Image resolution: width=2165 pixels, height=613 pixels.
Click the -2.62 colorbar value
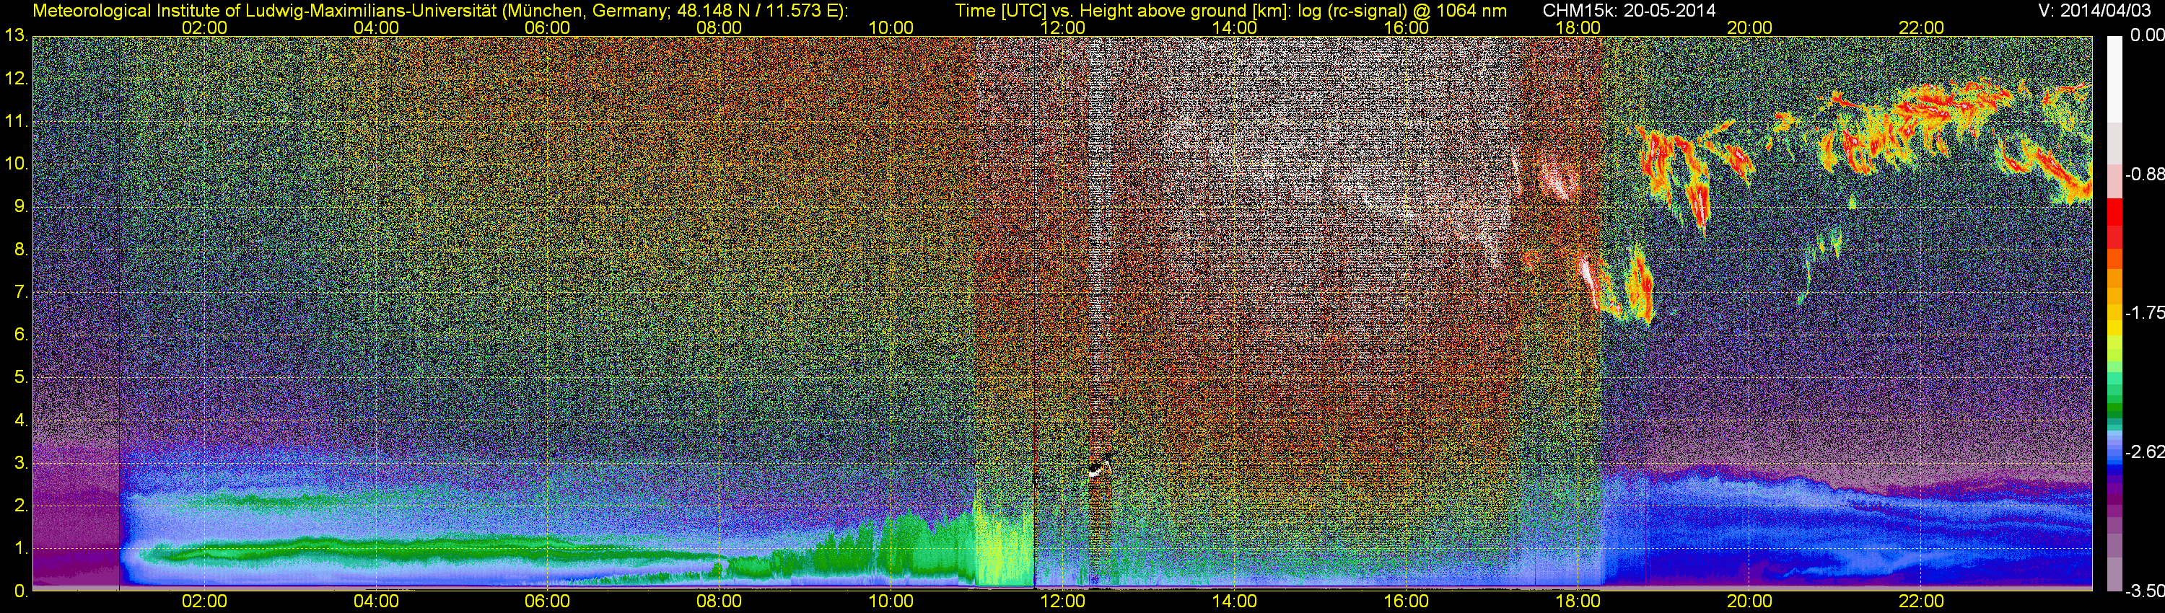(2145, 451)
